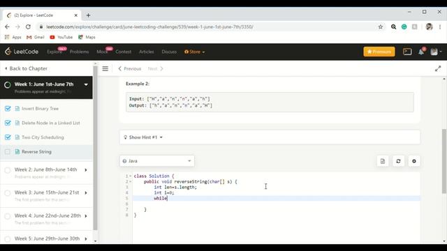This screenshot has width=447, height=251.
Task: Collapse Week 1: June 1st–June 7th
Action: click(x=86, y=84)
